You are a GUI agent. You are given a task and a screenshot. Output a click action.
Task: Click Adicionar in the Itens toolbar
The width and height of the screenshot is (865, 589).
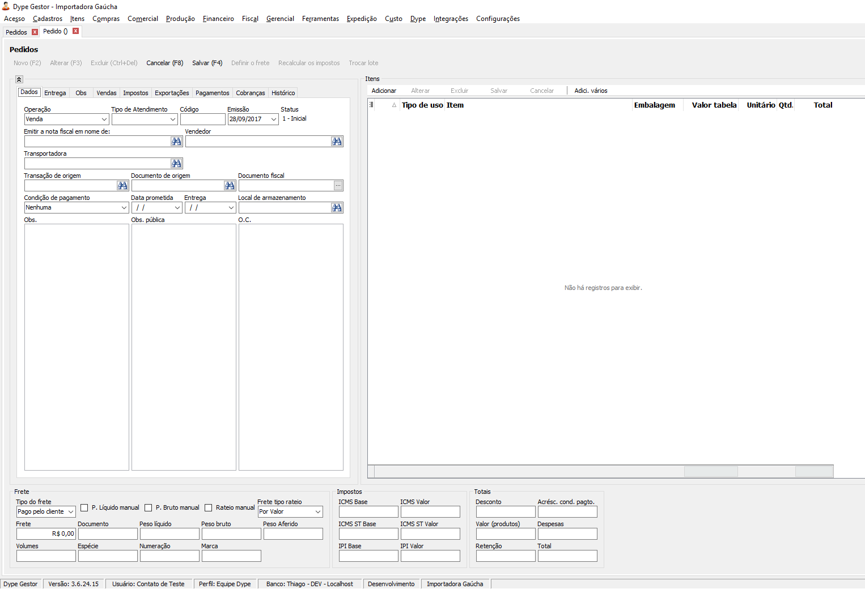click(x=384, y=91)
